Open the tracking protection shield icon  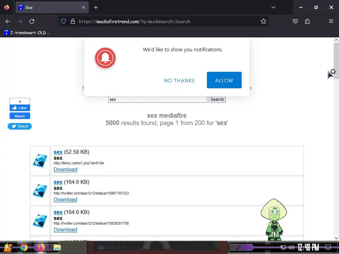point(63,21)
